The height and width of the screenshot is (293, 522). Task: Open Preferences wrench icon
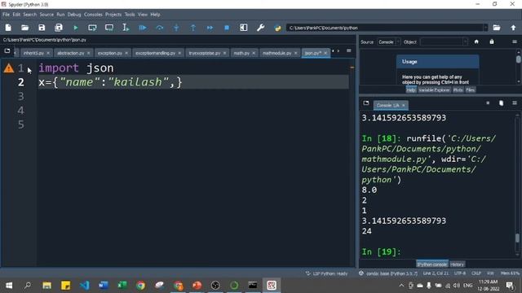click(261, 28)
